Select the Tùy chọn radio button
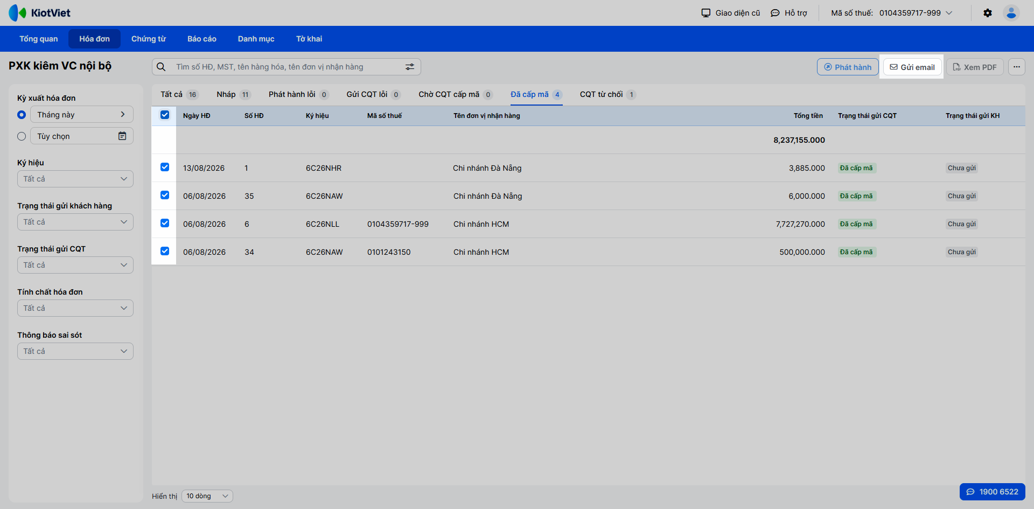The image size is (1034, 509). click(22, 136)
